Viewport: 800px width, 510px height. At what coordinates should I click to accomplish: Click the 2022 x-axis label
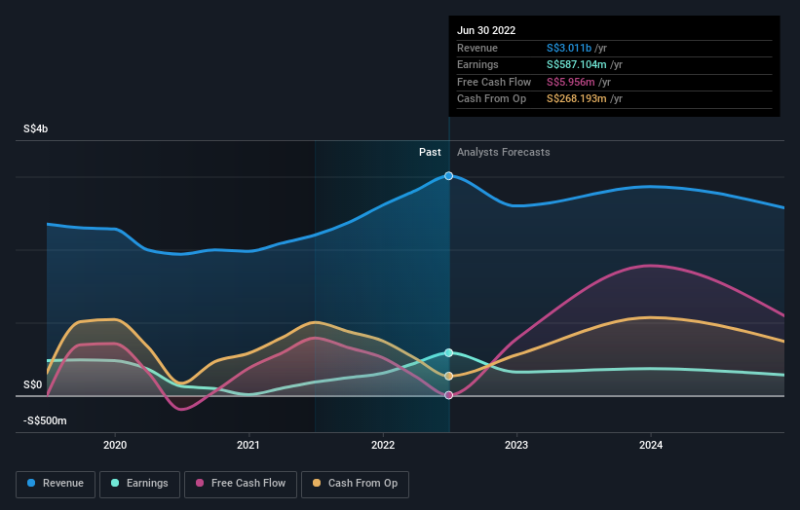pos(383,445)
